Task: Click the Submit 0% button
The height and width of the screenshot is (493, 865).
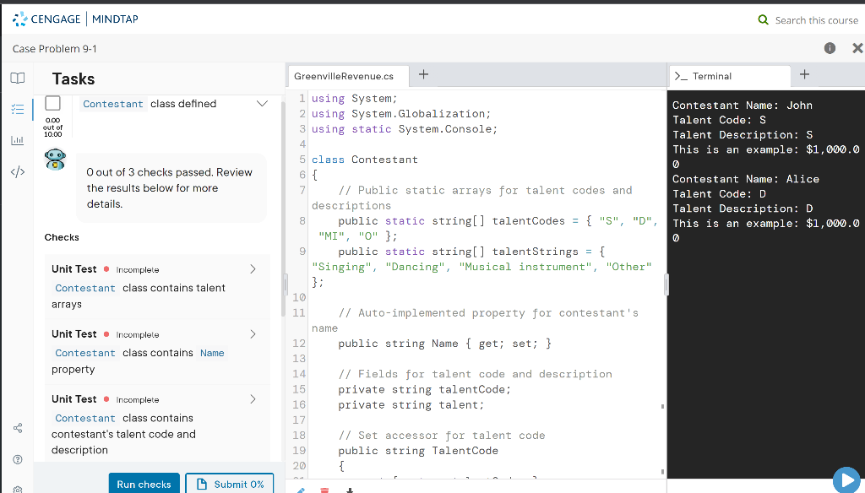Action: point(230,485)
